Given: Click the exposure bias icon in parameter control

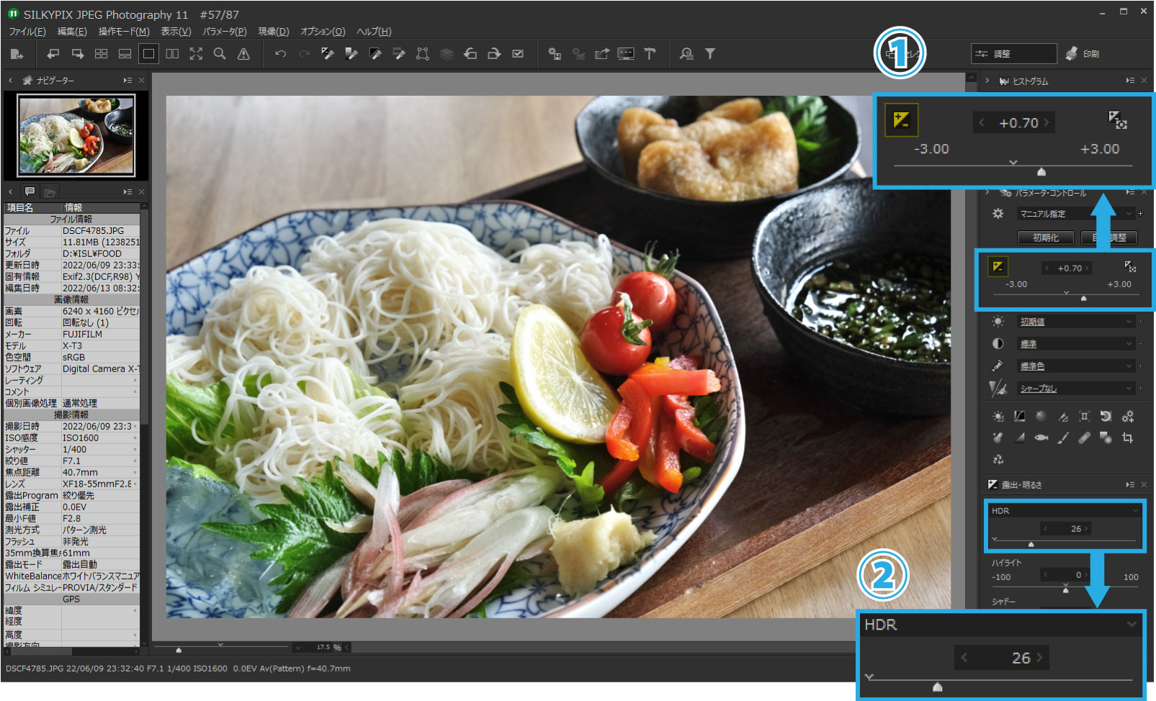Looking at the screenshot, I should (x=998, y=266).
